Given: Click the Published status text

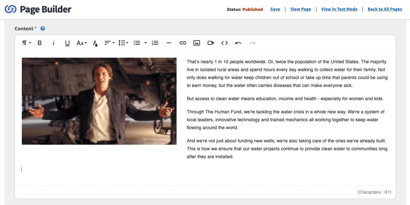Looking at the screenshot, I should (253, 9).
